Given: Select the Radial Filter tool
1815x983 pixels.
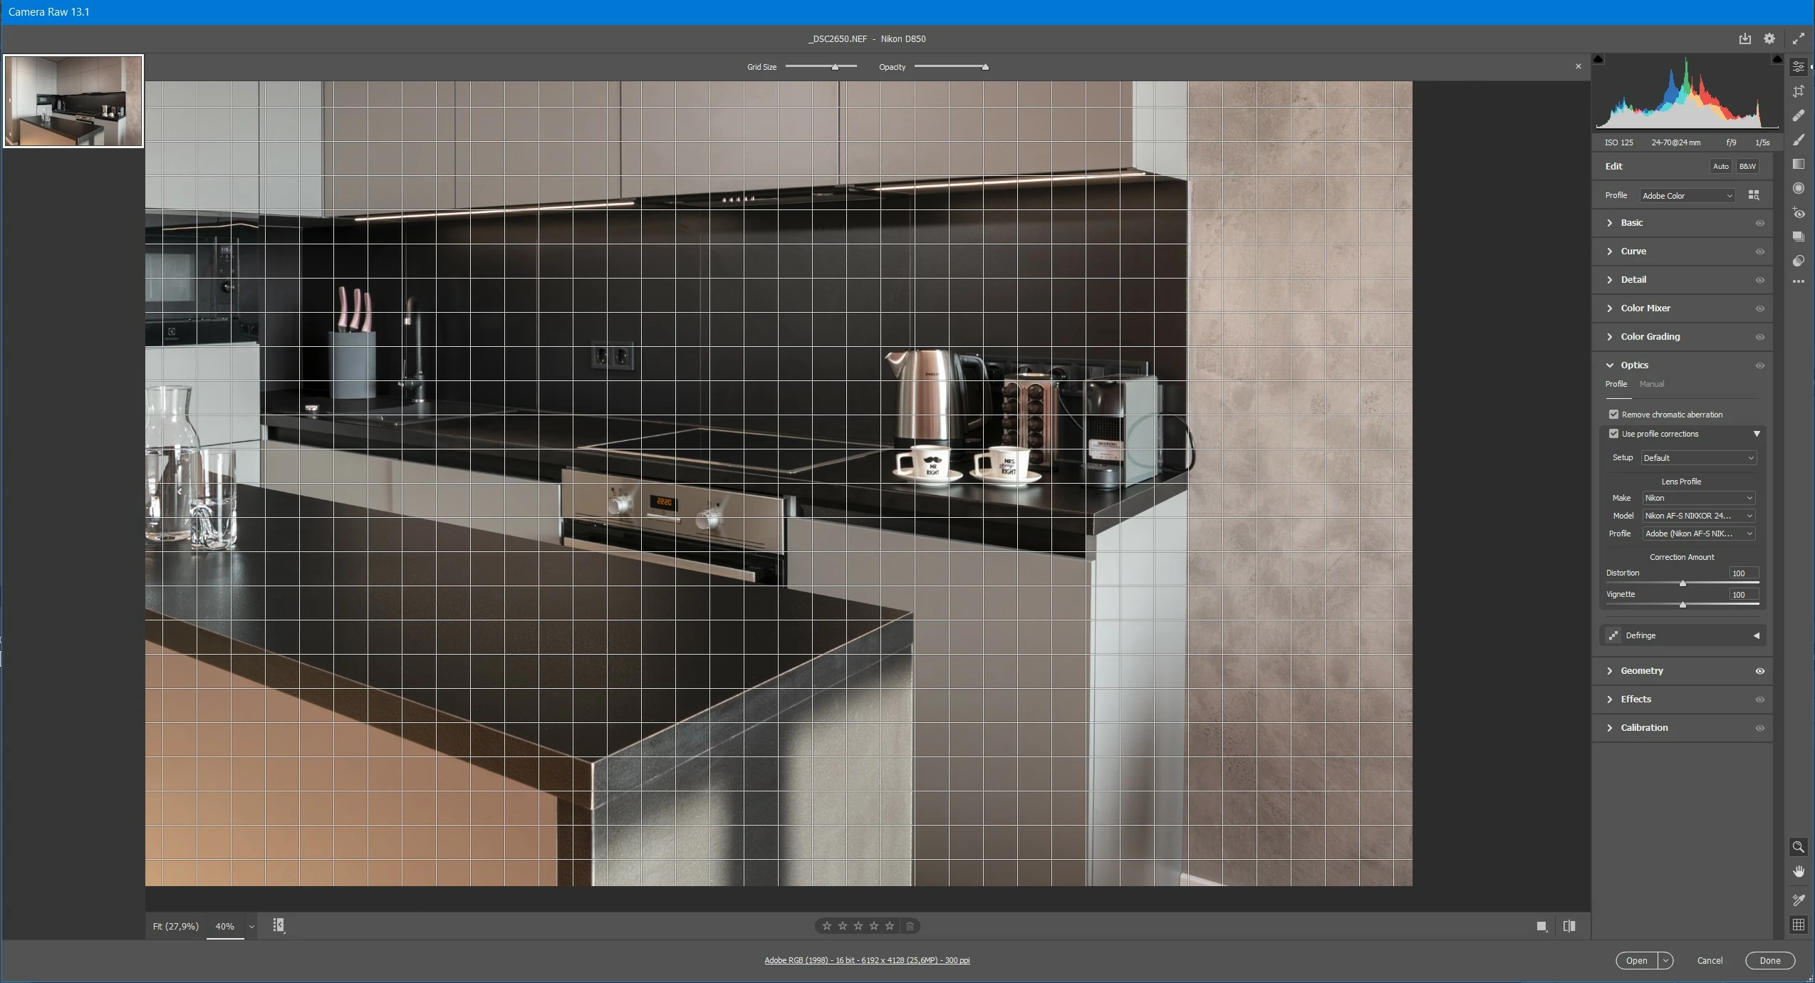Looking at the screenshot, I should (1798, 188).
